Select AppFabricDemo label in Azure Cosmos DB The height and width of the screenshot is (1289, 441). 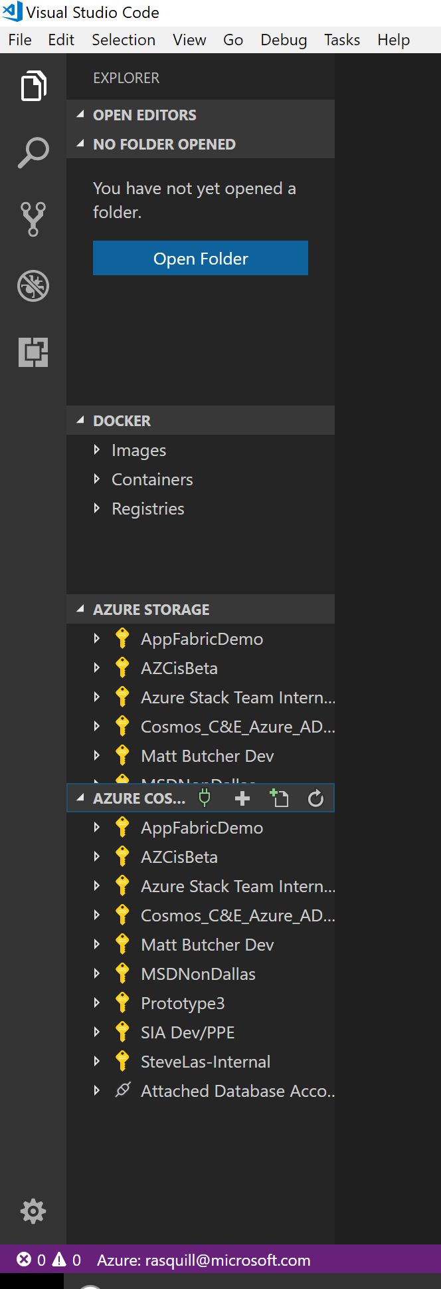(202, 828)
